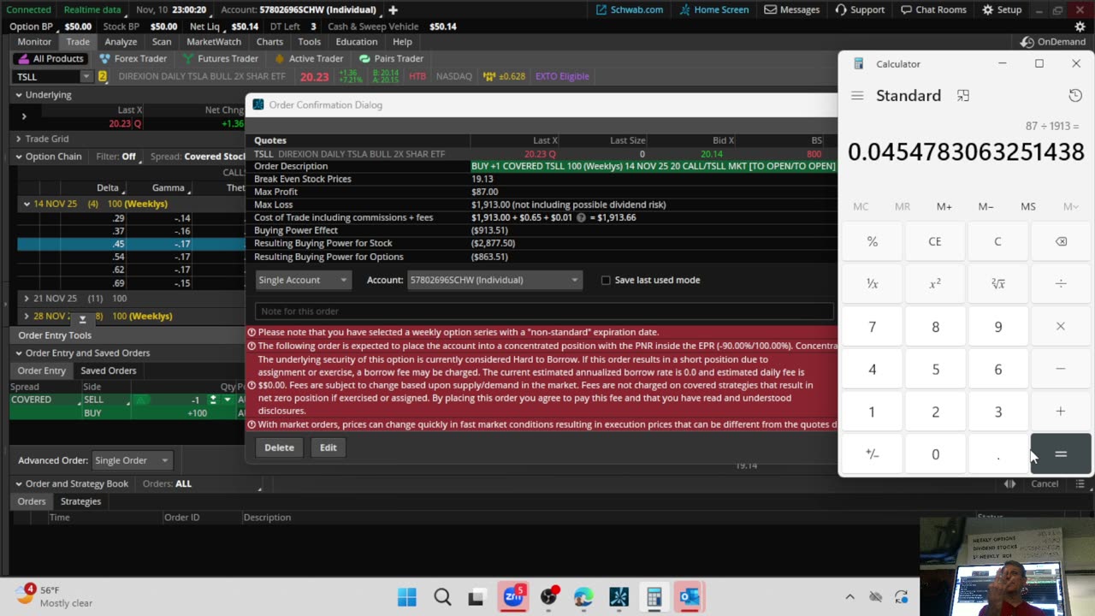
Task: Click the commissions info question mark icon
Action: pos(581,217)
